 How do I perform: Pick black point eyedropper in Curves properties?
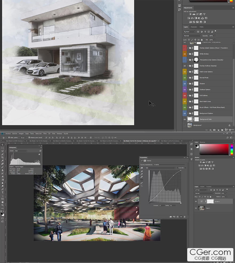[142, 171]
